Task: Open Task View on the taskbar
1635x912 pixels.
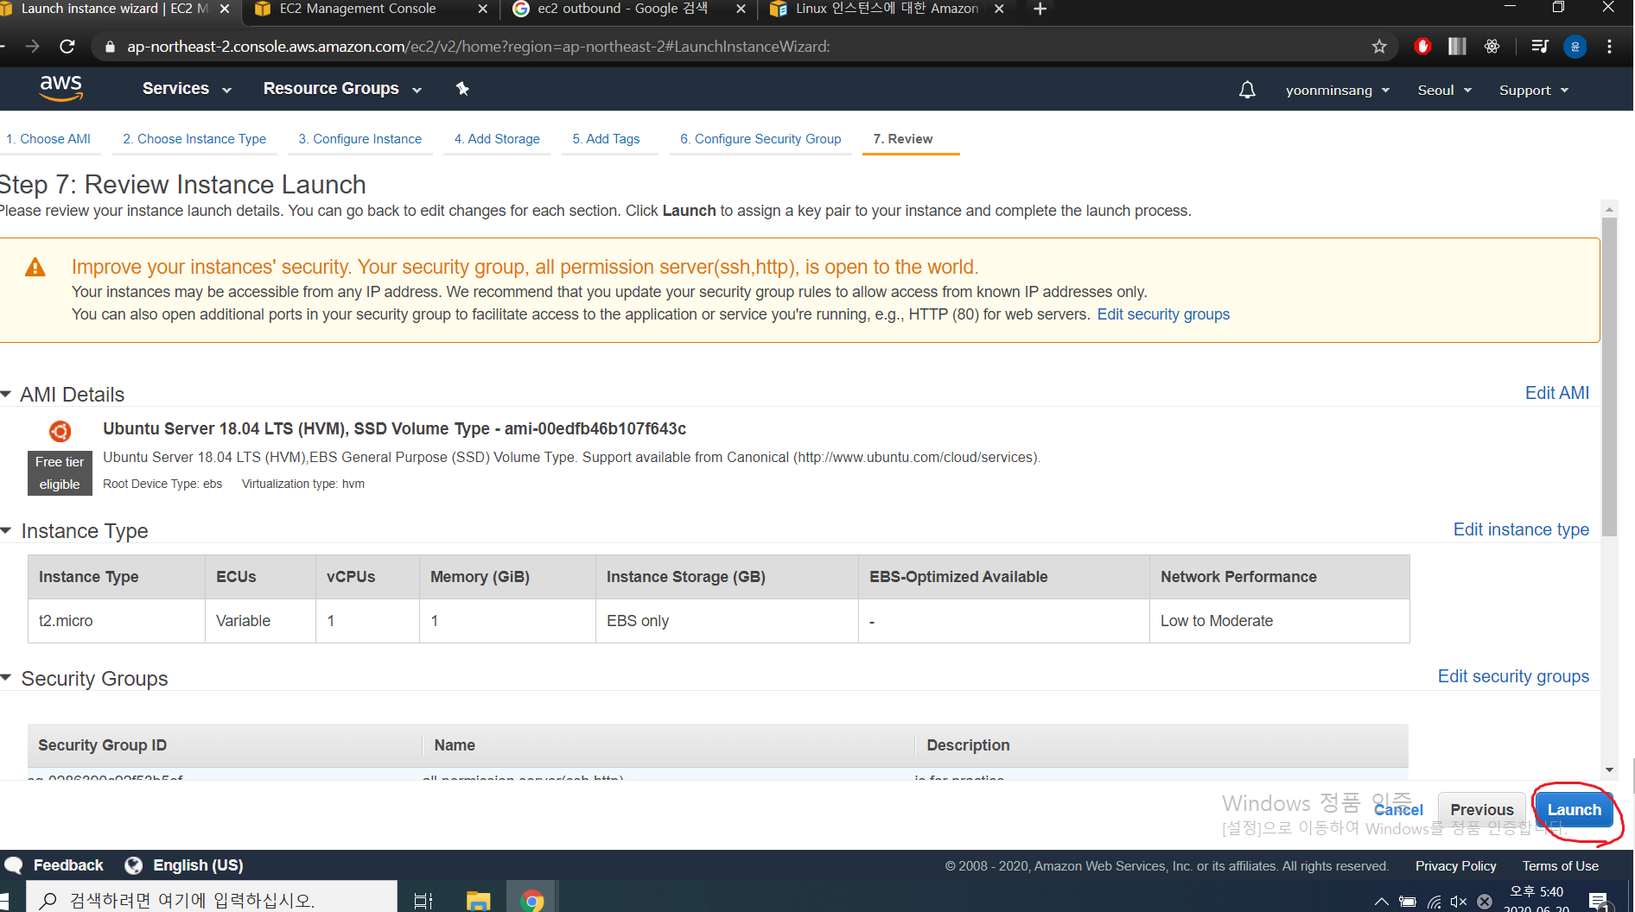Action: [423, 901]
